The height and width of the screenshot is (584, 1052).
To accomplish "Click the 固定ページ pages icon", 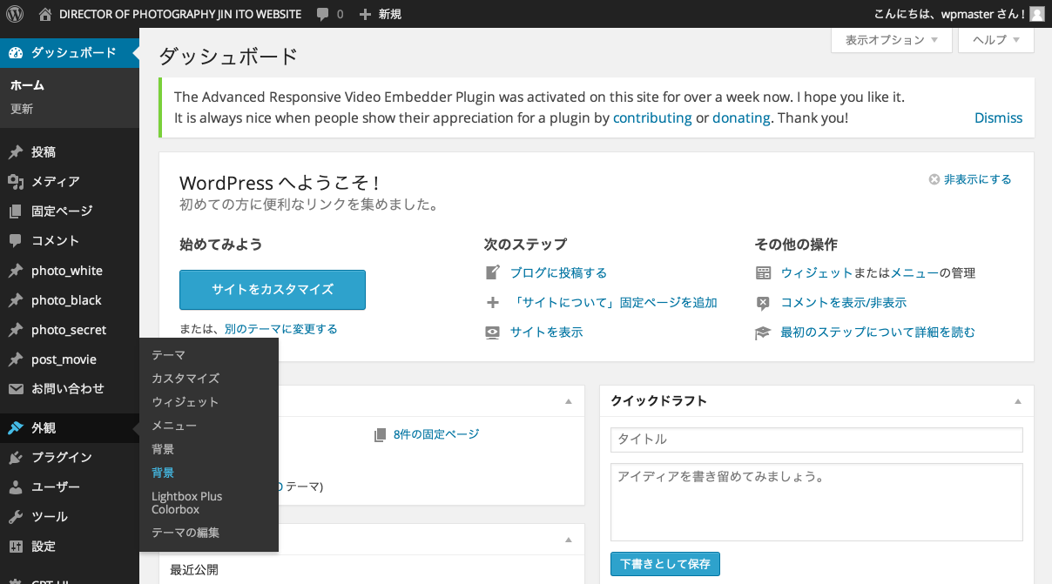I will point(16,211).
